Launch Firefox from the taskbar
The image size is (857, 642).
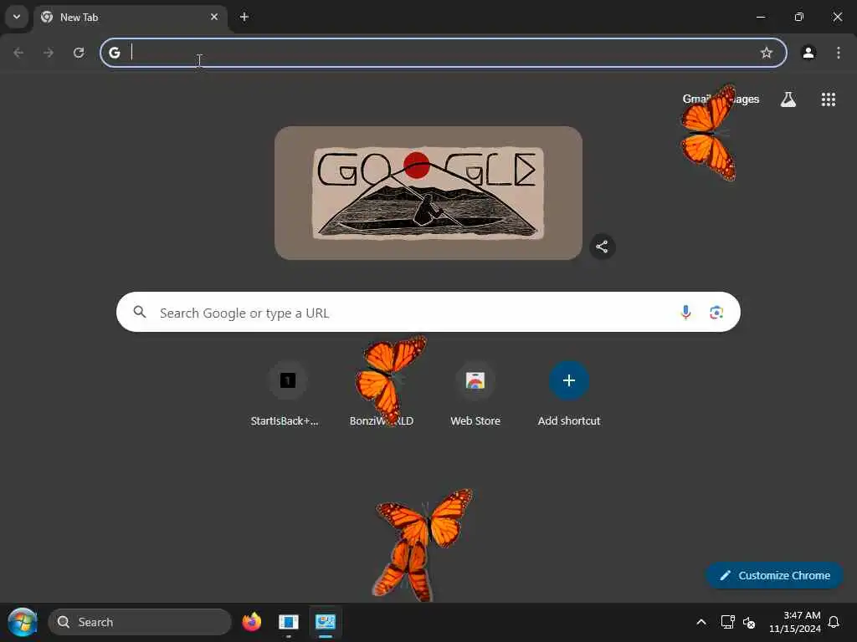(251, 622)
